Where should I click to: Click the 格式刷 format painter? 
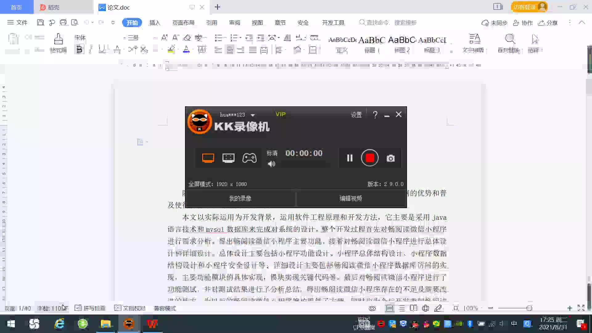click(x=58, y=43)
